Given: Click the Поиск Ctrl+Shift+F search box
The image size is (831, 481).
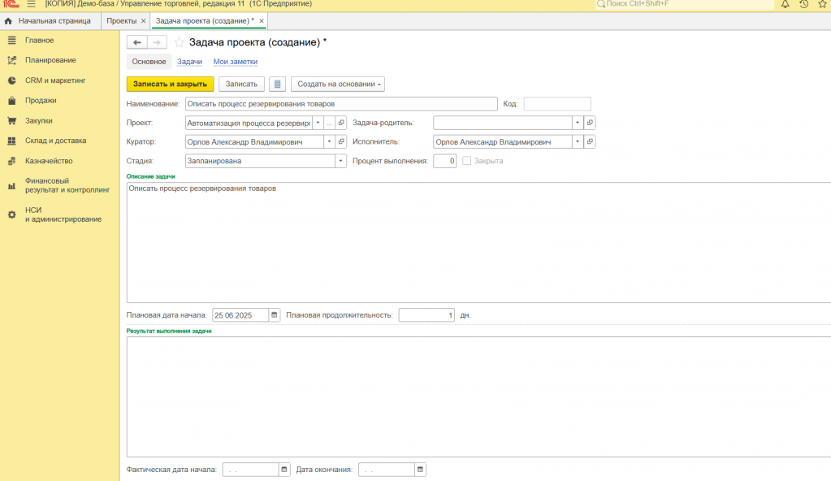Looking at the screenshot, I should coord(685,4).
